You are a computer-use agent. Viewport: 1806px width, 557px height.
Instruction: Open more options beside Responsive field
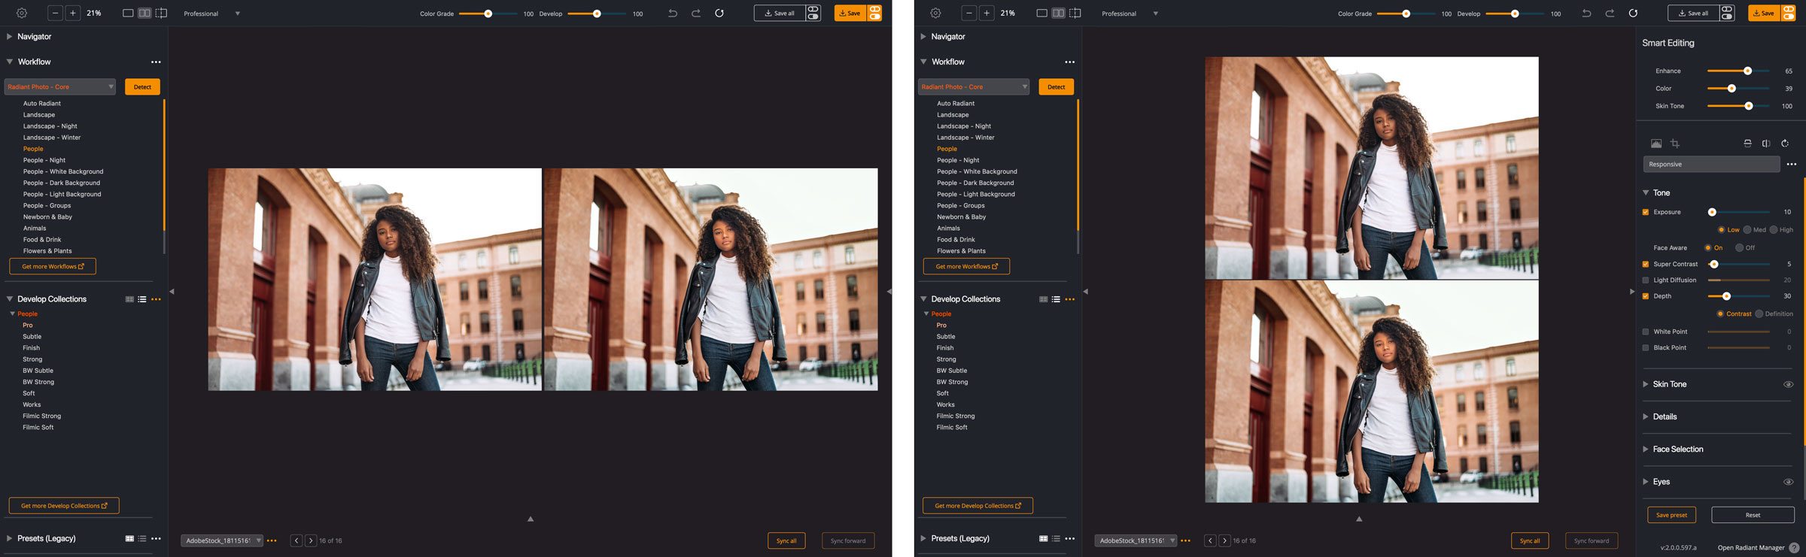click(x=1792, y=165)
